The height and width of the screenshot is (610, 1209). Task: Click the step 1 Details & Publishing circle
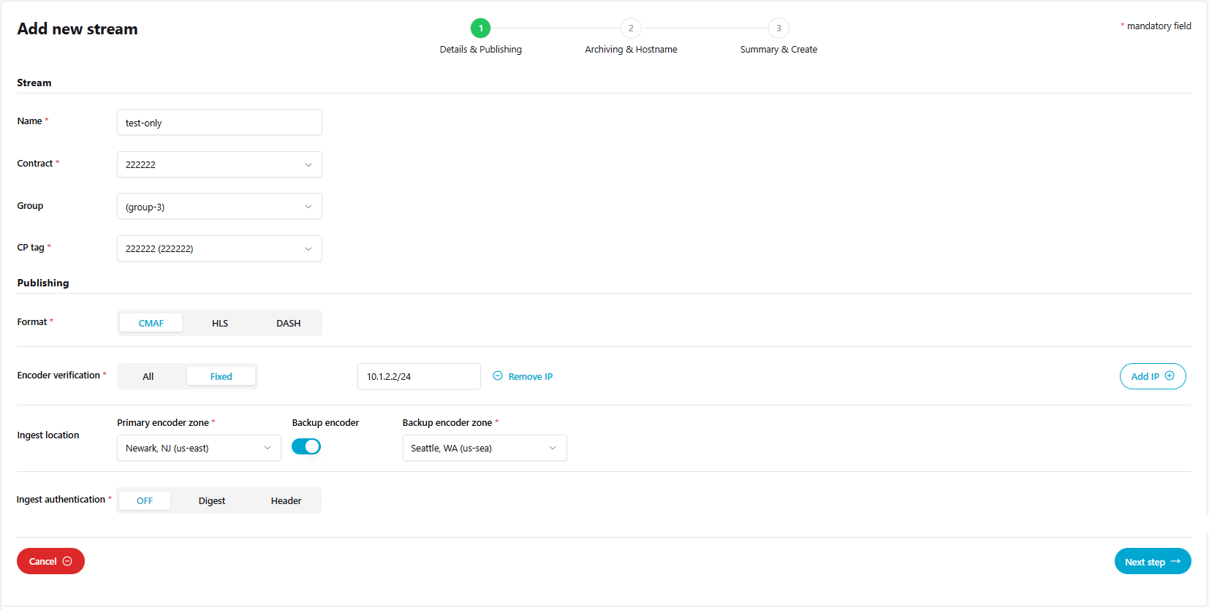(x=480, y=28)
